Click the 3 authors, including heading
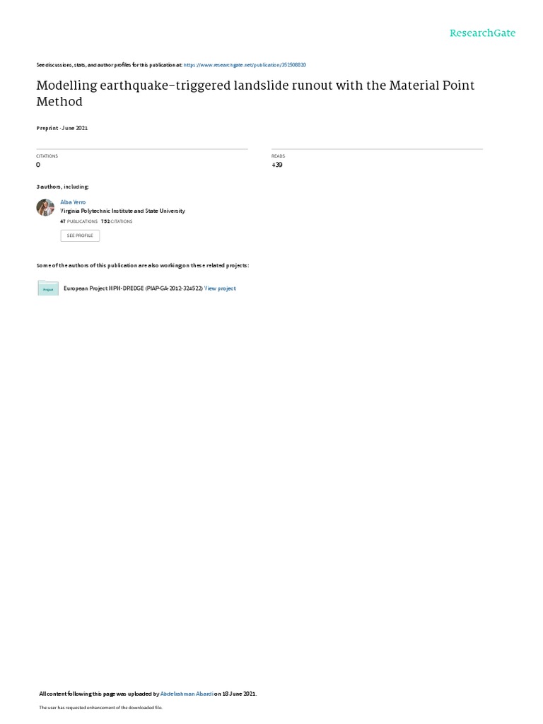 62,187
